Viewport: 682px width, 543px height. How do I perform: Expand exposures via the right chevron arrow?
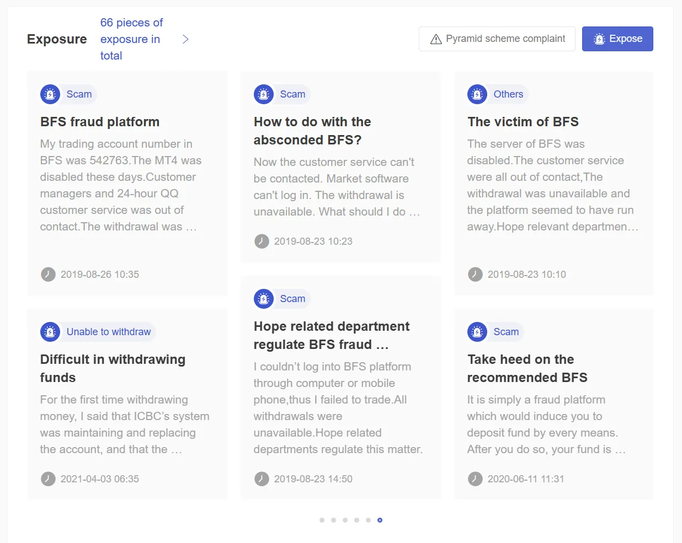click(186, 39)
